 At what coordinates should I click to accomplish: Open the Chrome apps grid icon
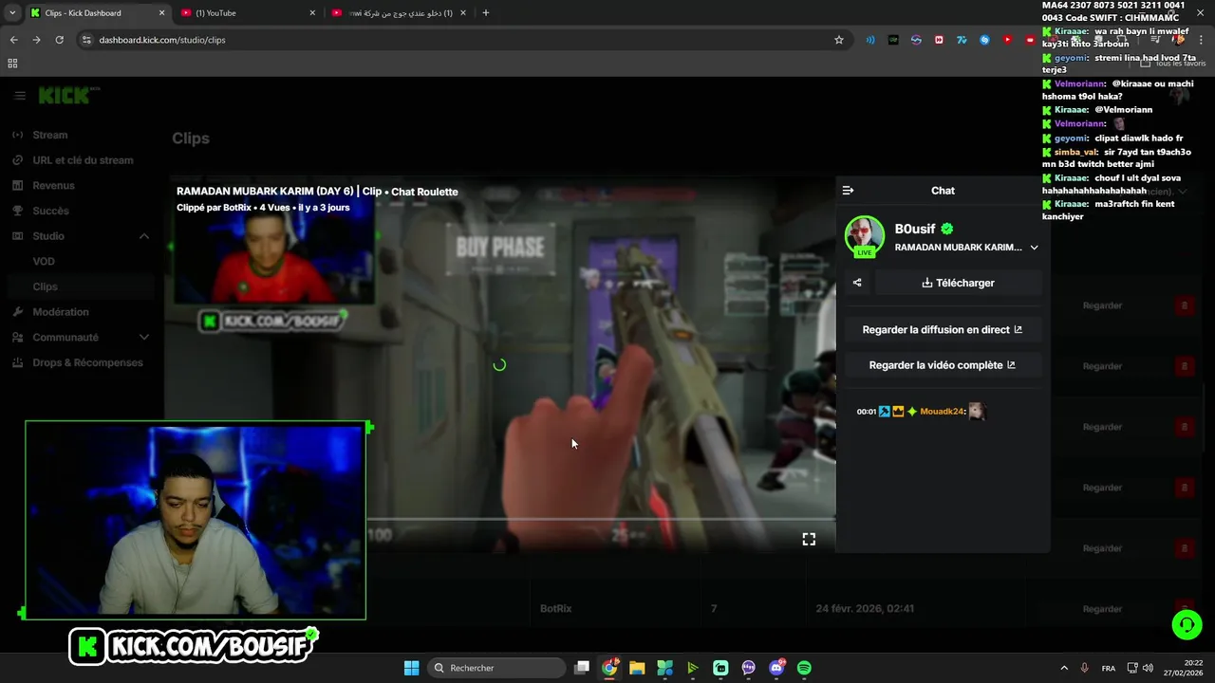(12, 64)
